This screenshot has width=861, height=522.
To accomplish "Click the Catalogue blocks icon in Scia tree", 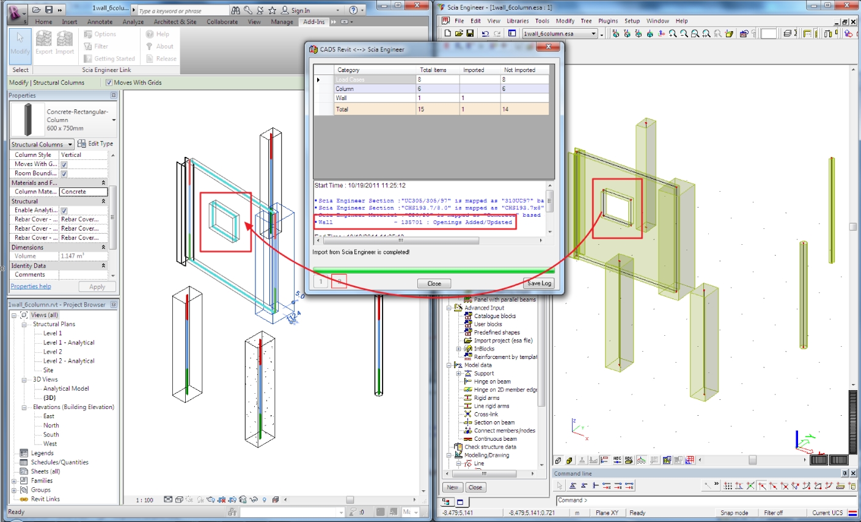I will 468,316.
